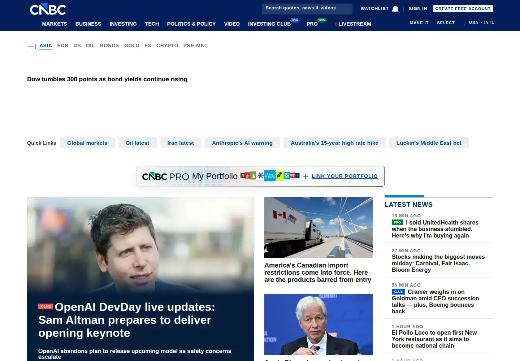Select the PRE-MKT tab

[x=195, y=45]
